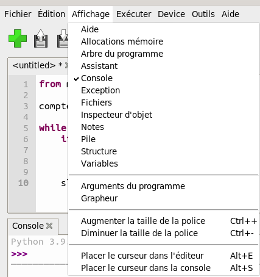Viewport: 260px width, 277px height.
Task: Open the Fichier menu
Action: 18,14
